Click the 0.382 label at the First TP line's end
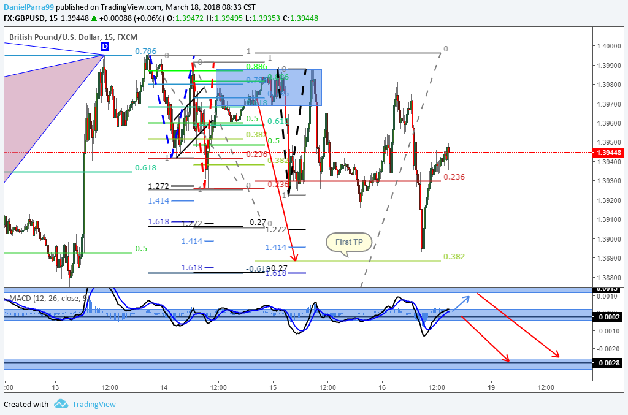The height and width of the screenshot is (415, 628). pyautogui.click(x=454, y=256)
